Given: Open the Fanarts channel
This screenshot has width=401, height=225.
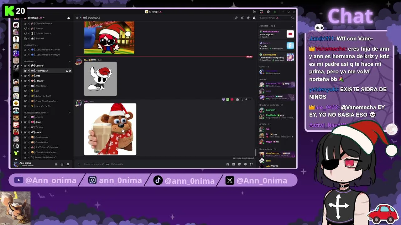Looking at the screenshot, I should (x=47, y=81).
